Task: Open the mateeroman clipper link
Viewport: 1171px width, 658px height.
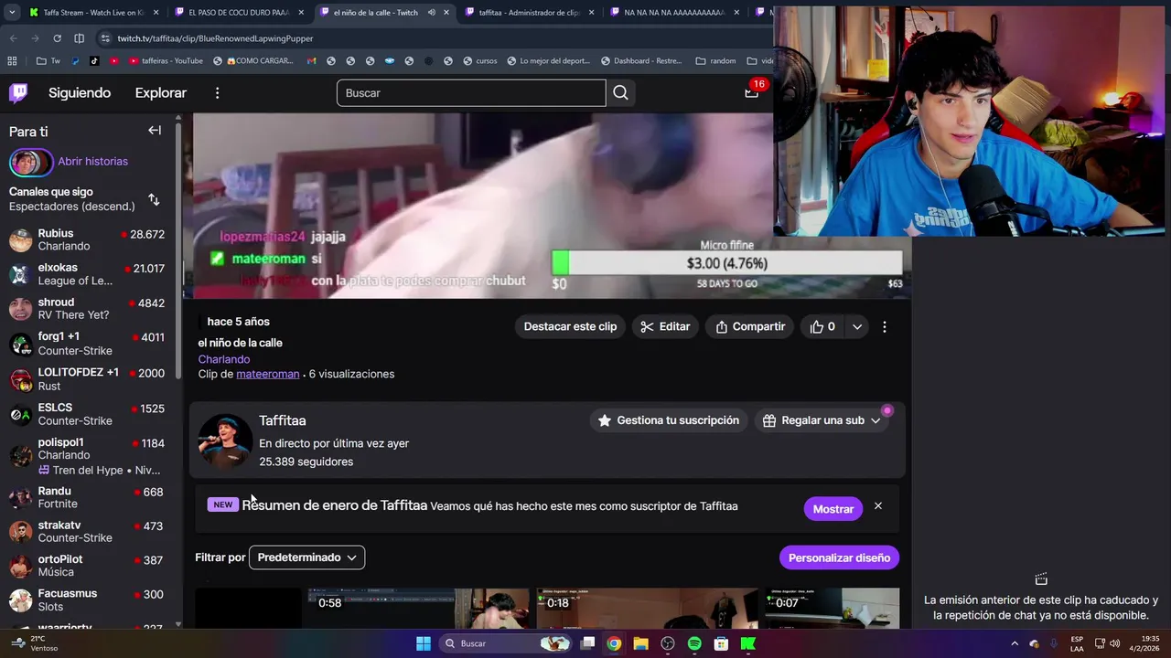Action: click(x=267, y=374)
